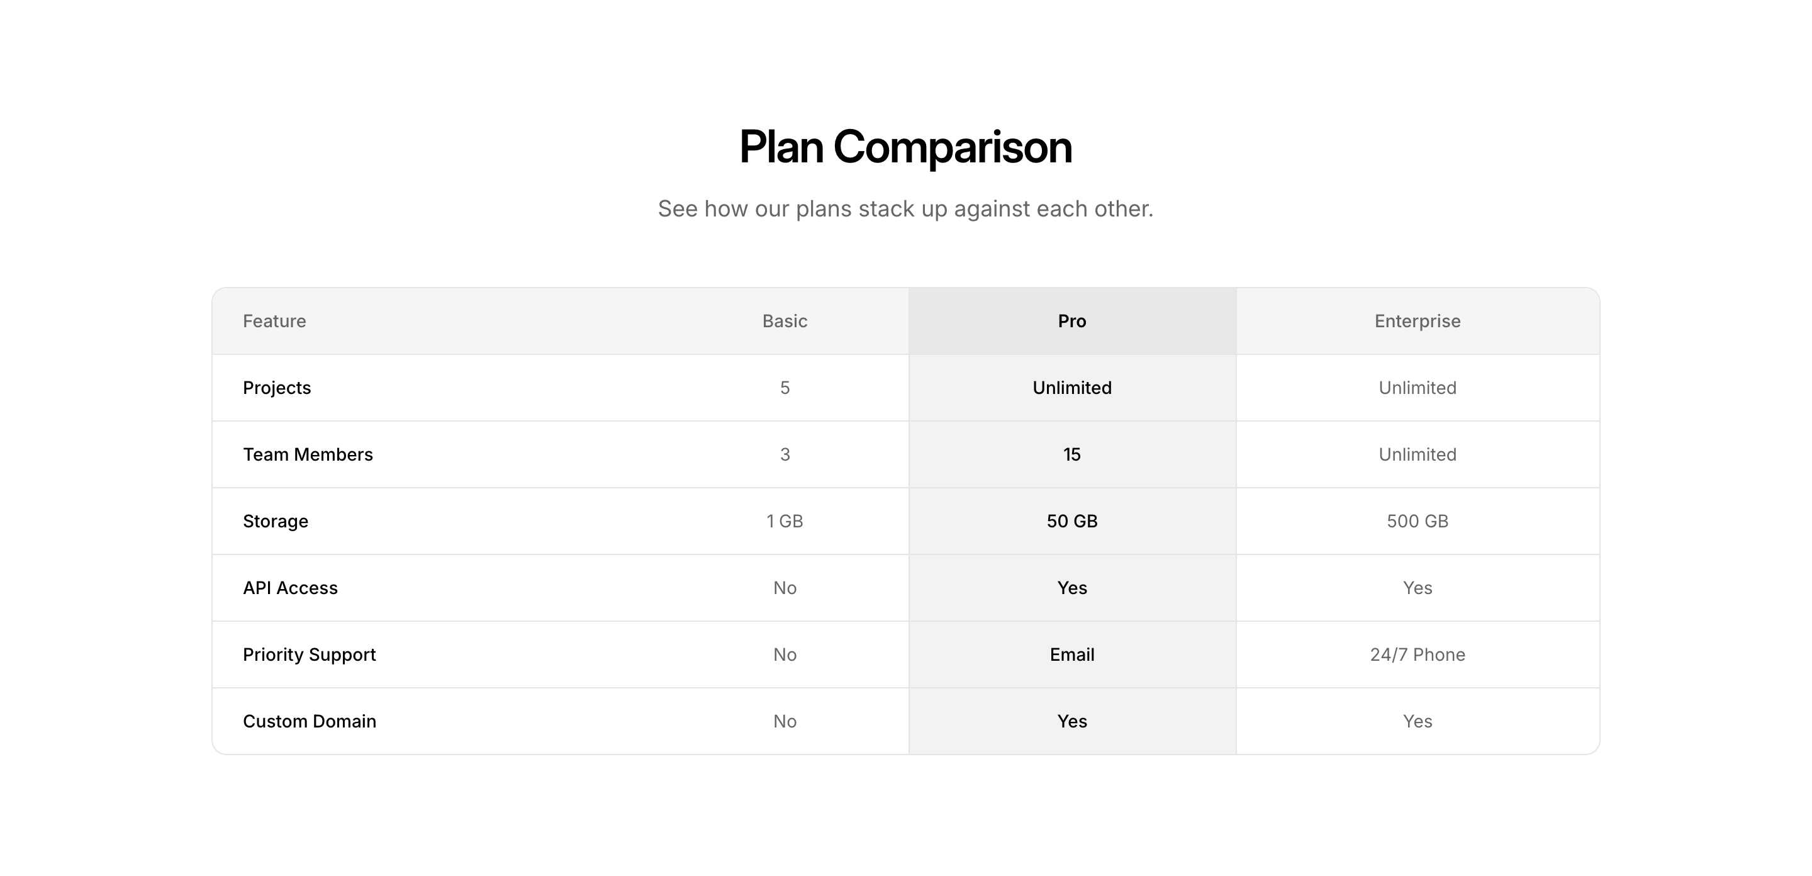Select the Enterprise 500 GB storage cell
This screenshot has width=1812, height=876.
click(x=1417, y=521)
